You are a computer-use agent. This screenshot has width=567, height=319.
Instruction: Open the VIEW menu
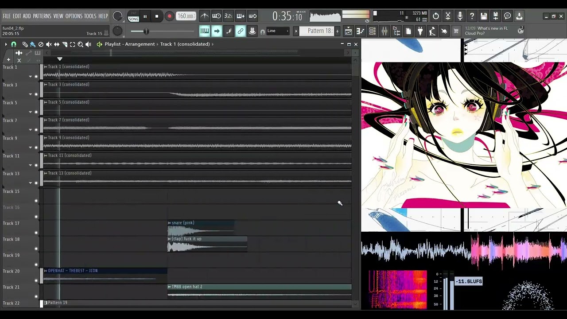(x=58, y=16)
